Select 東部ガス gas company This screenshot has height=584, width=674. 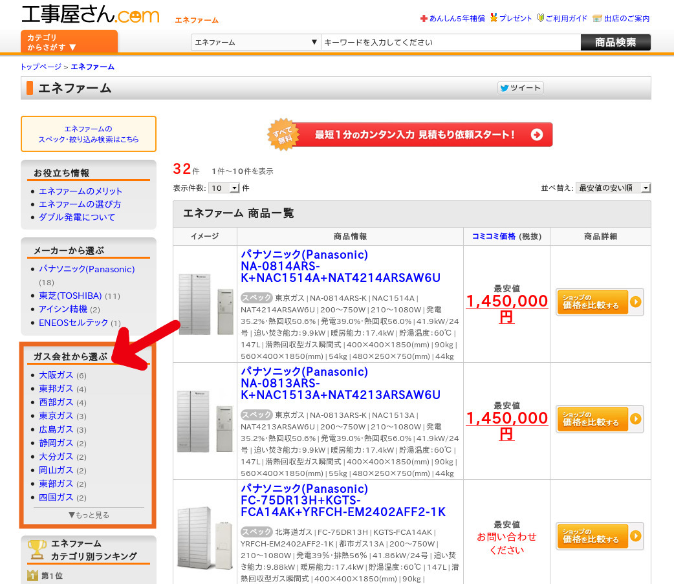56,484
